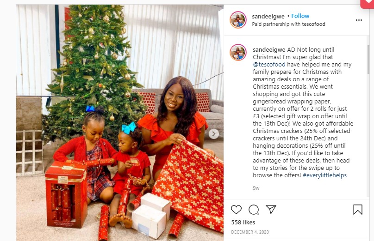This screenshot has width=374, height=241.
Task: Open the December 4, 2020 post date
Action: click(x=250, y=232)
